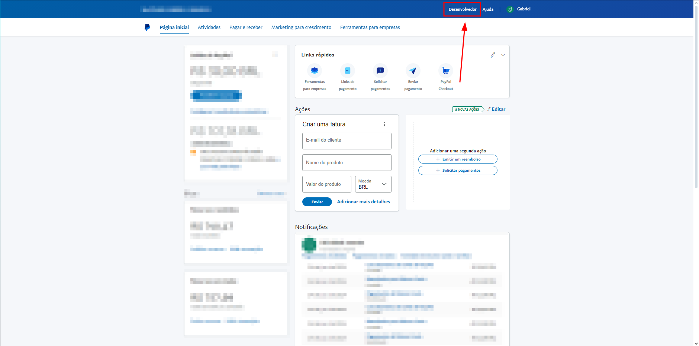This screenshot has width=699, height=346.
Task: Click the 'Links rápidos' heading
Action: [318, 55]
